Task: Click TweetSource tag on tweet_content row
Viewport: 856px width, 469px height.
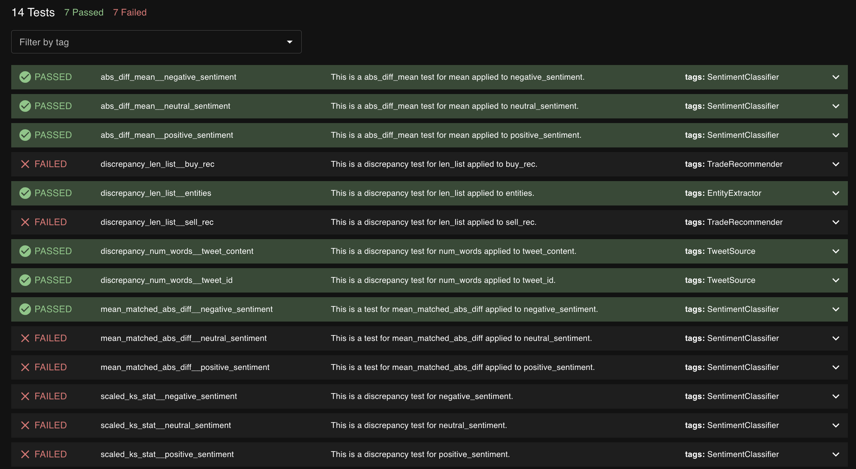Action: click(x=731, y=251)
